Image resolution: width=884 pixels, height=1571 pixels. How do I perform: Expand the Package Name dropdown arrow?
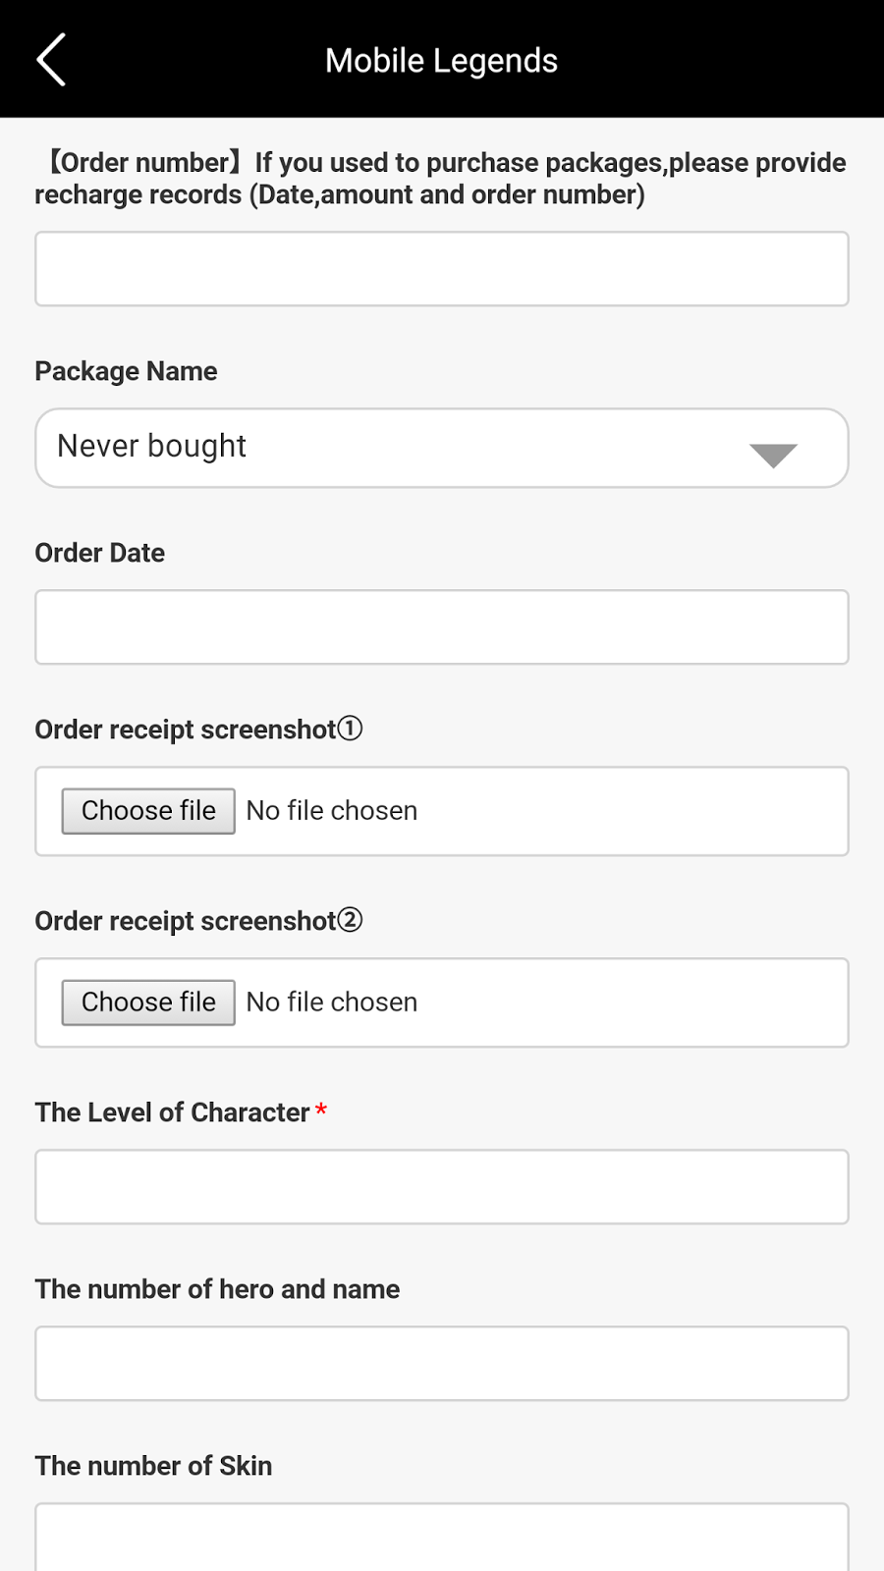[773, 455]
